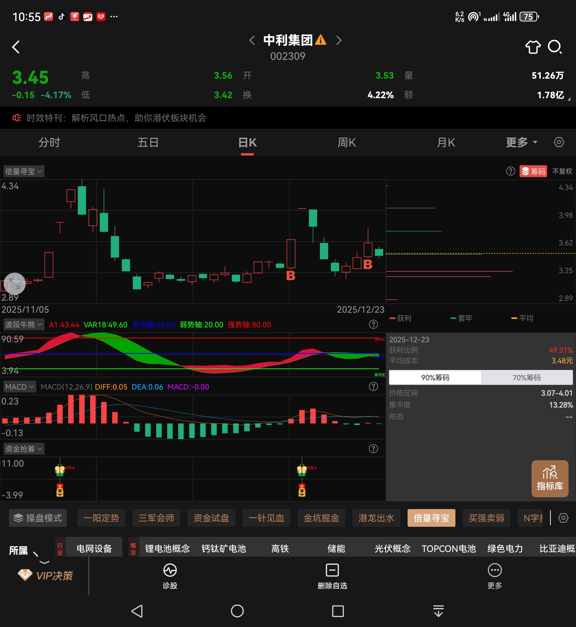Switch to the 周K tab
576x627 pixels.
click(346, 142)
